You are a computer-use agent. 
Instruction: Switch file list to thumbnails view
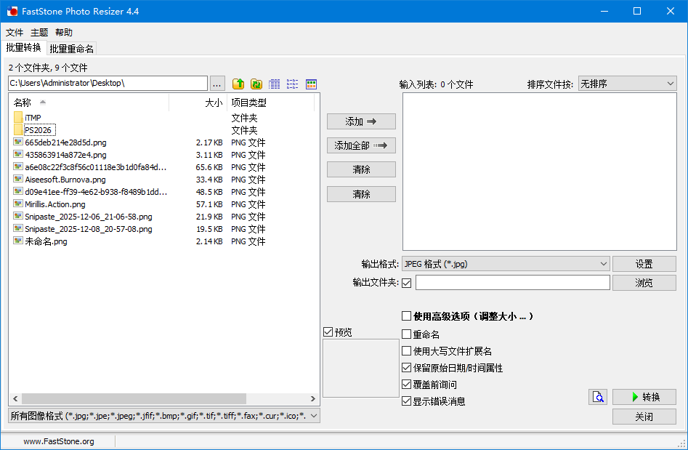[x=311, y=84]
